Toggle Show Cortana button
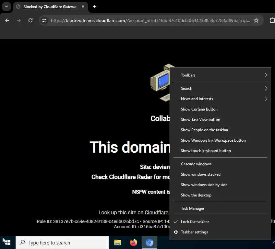 click(220, 109)
